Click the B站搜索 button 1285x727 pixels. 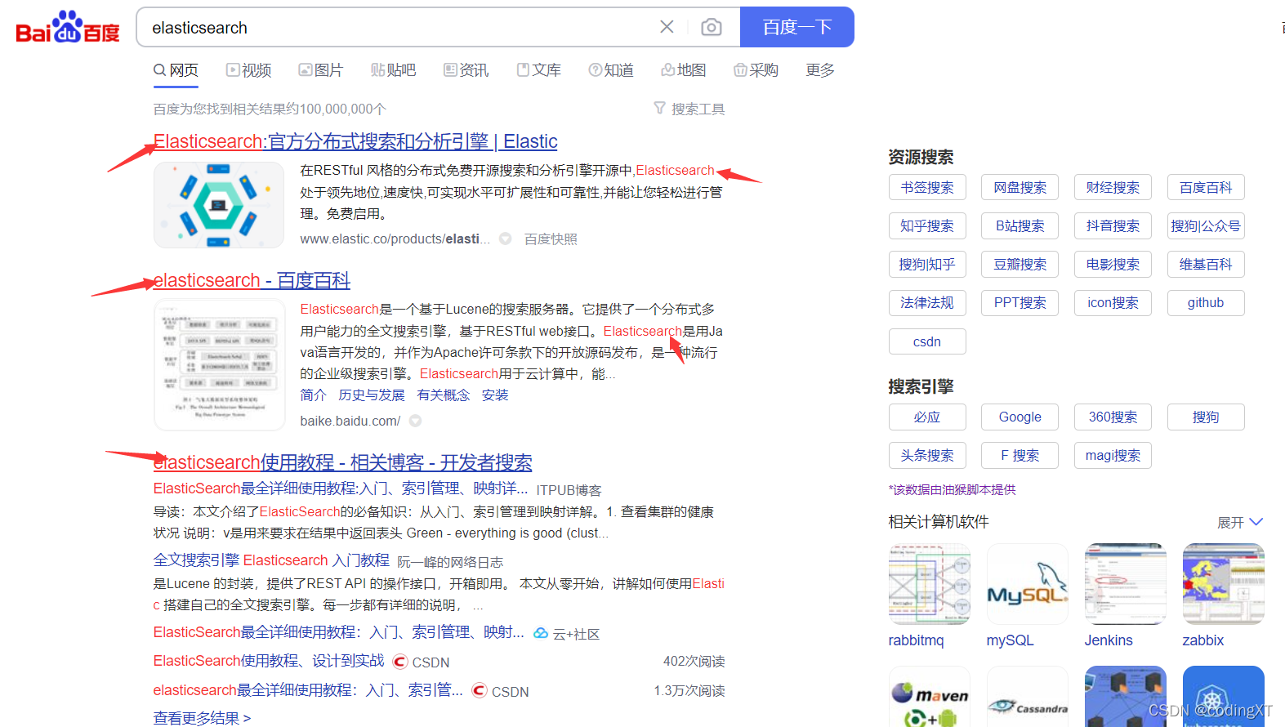(1020, 225)
